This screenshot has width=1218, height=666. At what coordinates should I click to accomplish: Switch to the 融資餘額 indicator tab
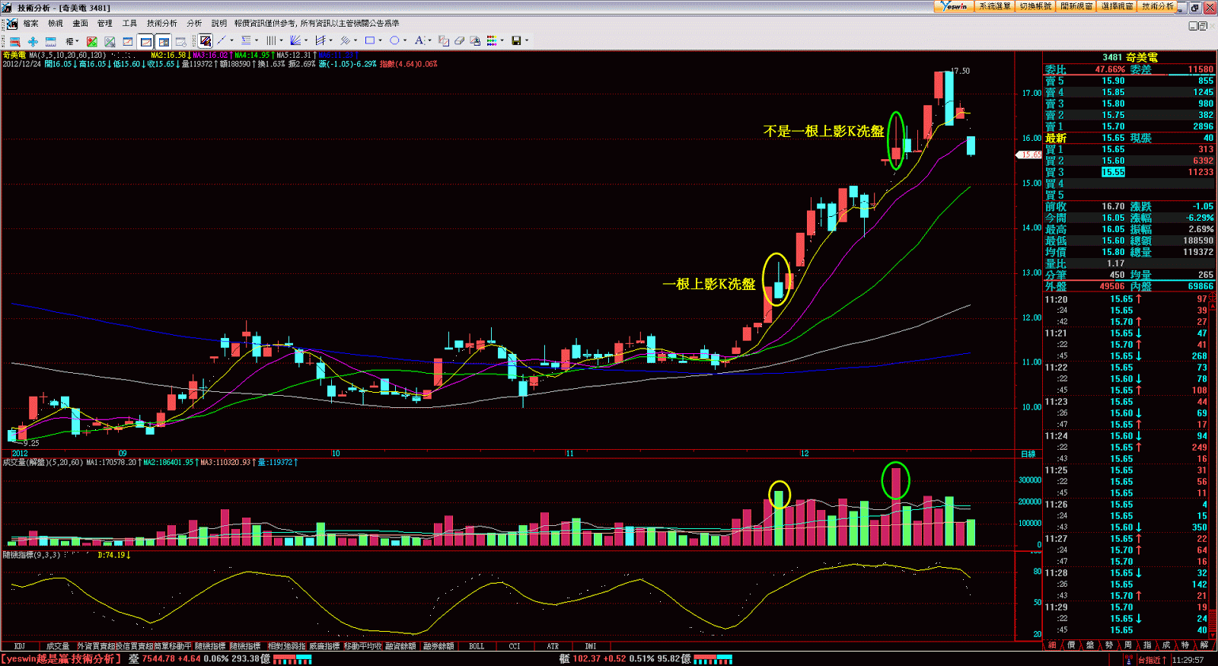pos(400,646)
